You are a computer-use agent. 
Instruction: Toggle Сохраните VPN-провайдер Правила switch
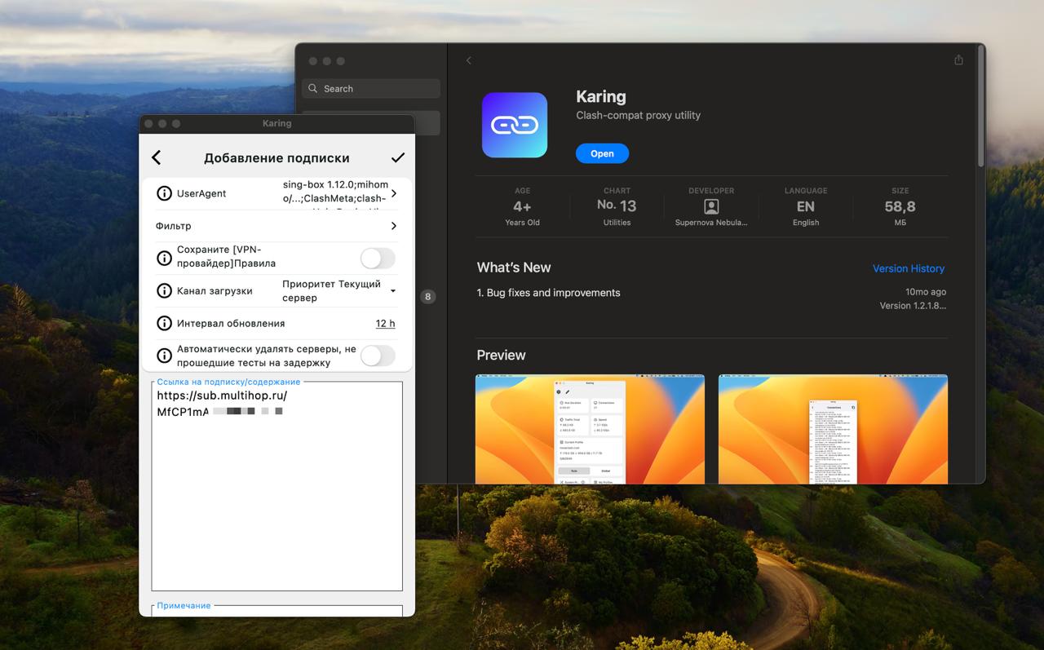click(378, 259)
